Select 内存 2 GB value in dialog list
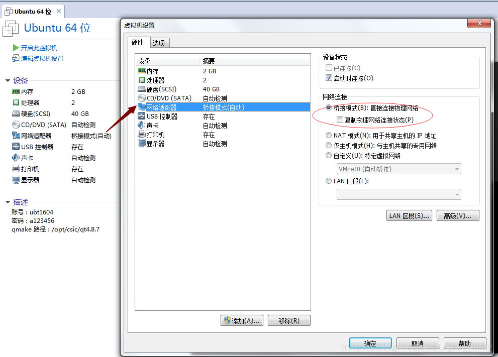The image size is (498, 357). tap(209, 71)
